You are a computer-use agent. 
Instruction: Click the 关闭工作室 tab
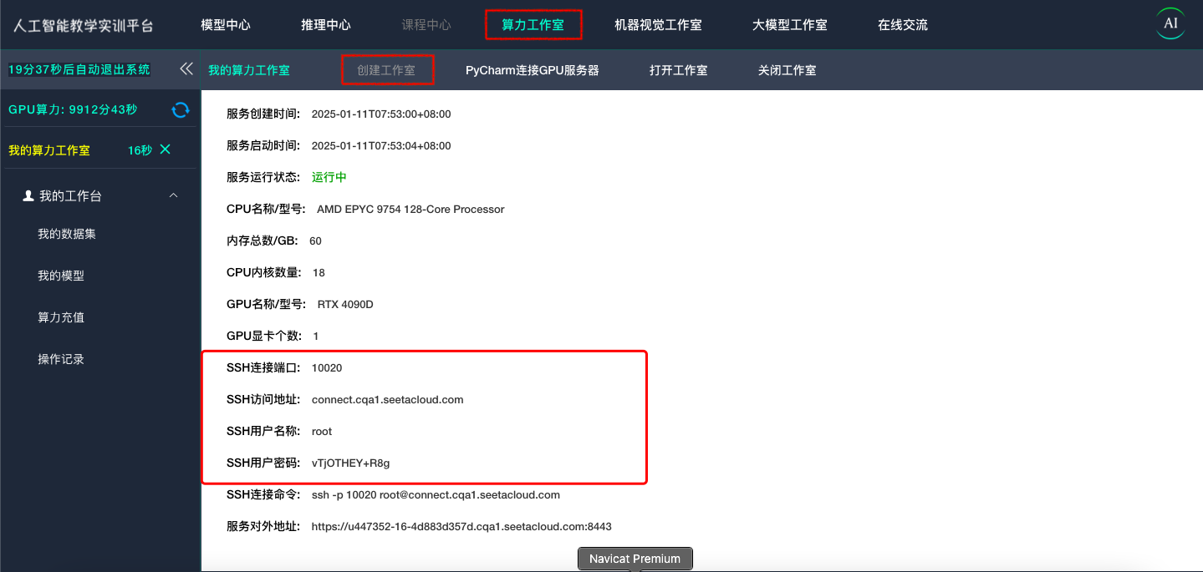tap(788, 70)
